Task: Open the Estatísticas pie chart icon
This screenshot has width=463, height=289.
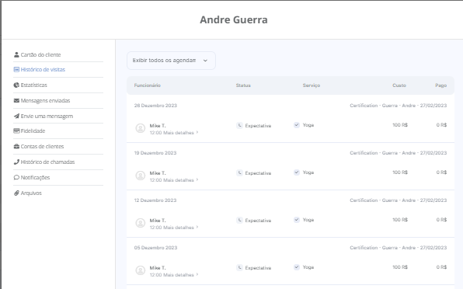Action: coord(16,85)
